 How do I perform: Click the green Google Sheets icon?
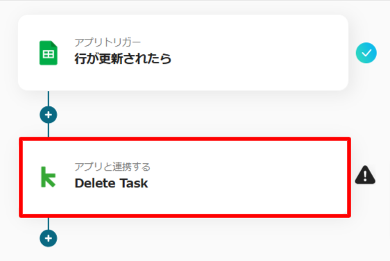pyautogui.click(x=49, y=53)
